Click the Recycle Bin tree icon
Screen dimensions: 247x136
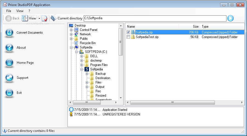point(76,43)
